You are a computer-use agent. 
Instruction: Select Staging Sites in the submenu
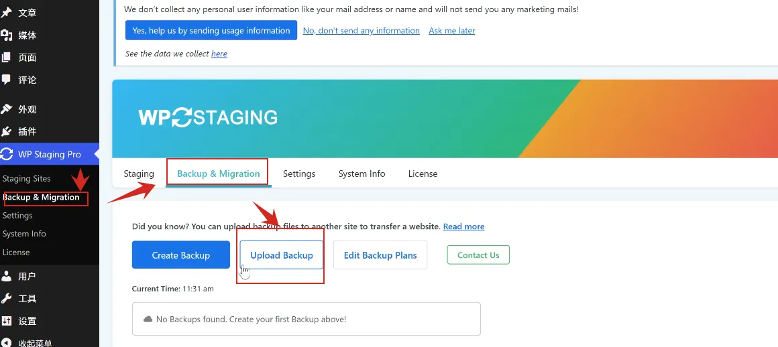pos(26,178)
